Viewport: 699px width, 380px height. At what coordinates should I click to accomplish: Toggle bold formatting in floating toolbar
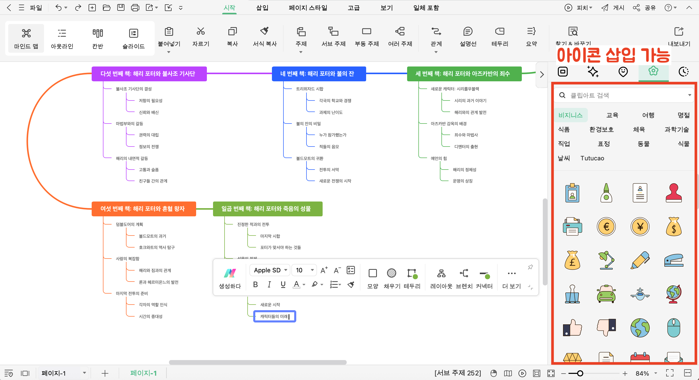pos(255,284)
